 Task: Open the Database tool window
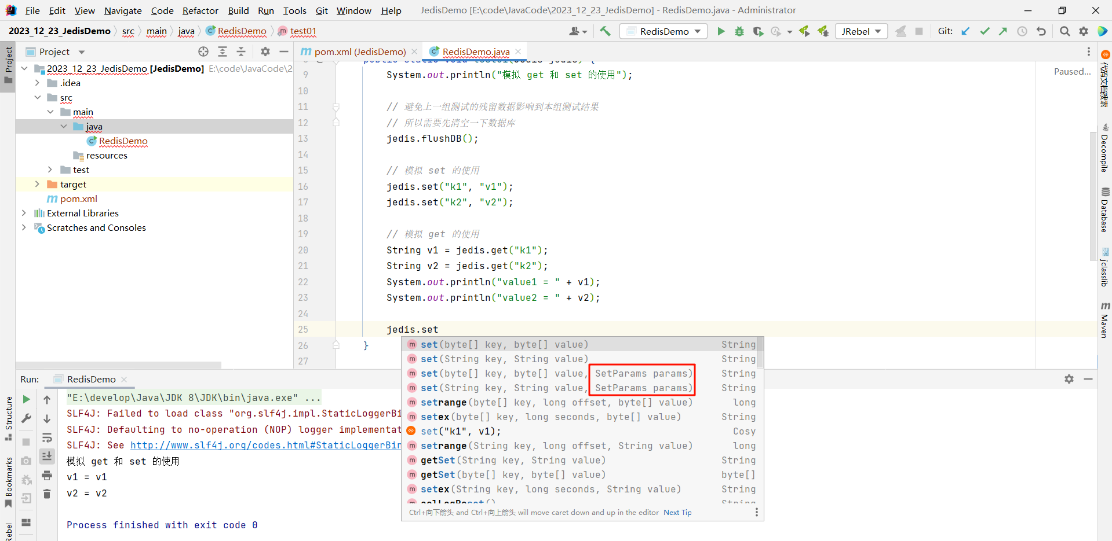1105,210
